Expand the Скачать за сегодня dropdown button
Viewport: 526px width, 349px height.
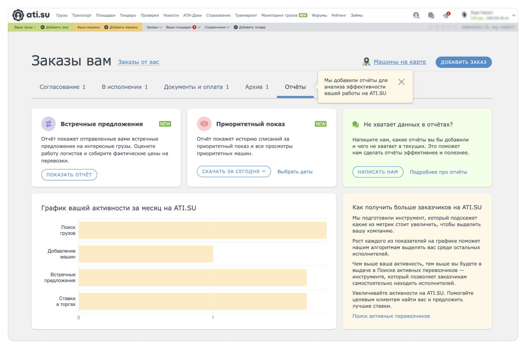pos(234,172)
